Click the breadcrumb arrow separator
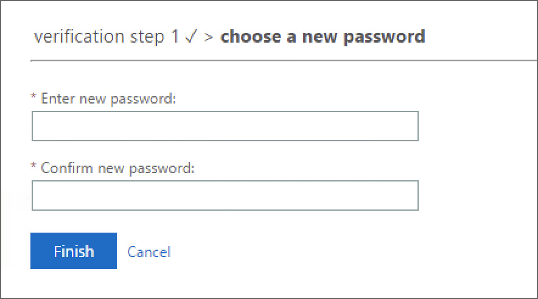The height and width of the screenshot is (299, 538). click(209, 37)
